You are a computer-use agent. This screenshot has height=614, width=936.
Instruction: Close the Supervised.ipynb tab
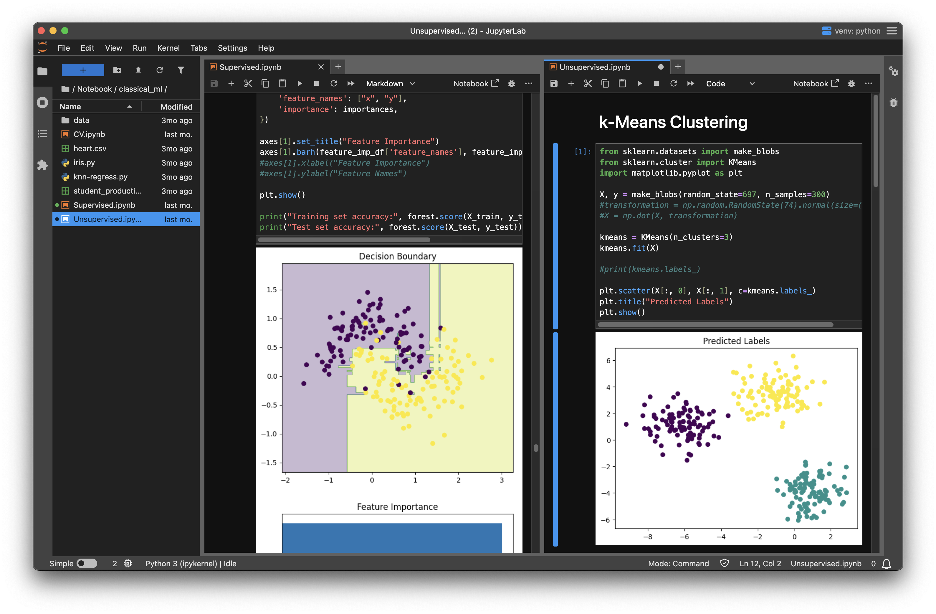pyautogui.click(x=321, y=67)
